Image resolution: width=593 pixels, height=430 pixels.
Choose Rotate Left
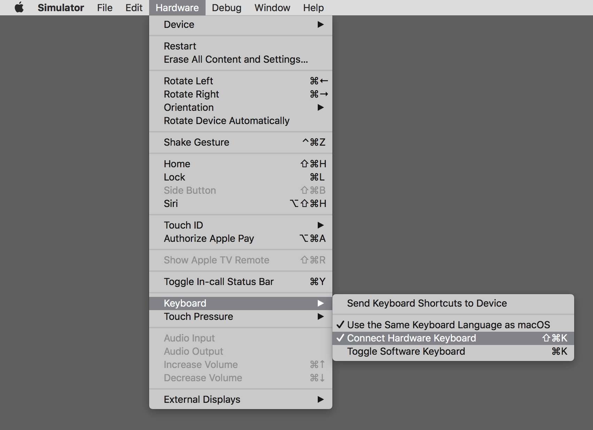click(x=240, y=81)
